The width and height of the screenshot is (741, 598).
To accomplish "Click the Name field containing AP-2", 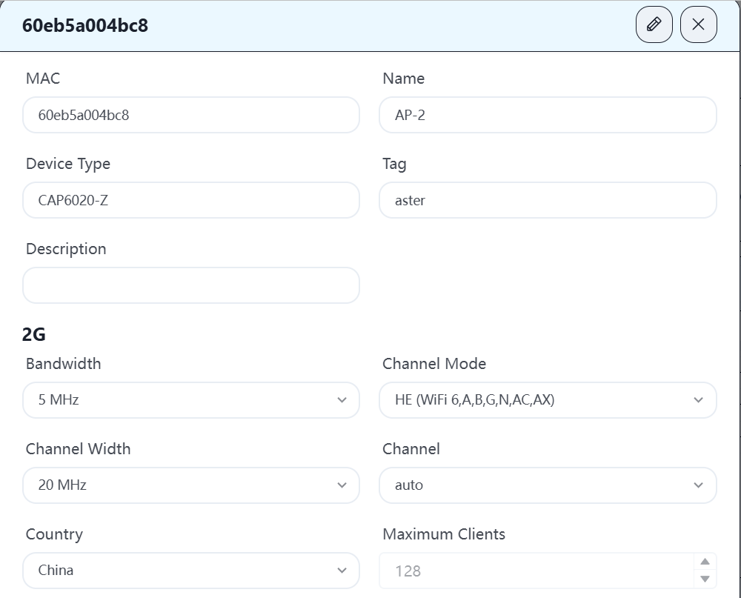I will click(547, 115).
